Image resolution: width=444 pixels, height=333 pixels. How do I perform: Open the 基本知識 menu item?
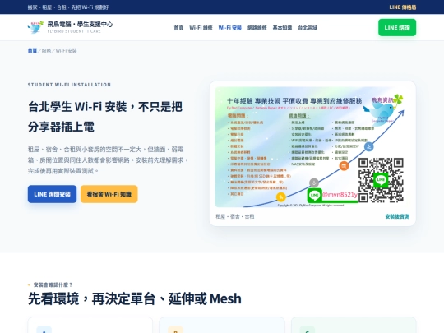(282, 28)
